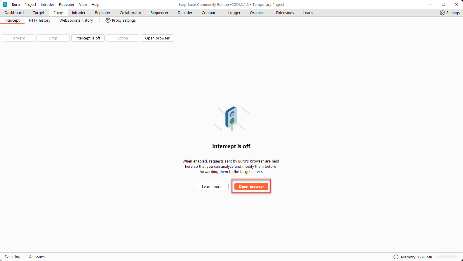Open the Project menu
The width and height of the screenshot is (463, 261).
[30, 4]
